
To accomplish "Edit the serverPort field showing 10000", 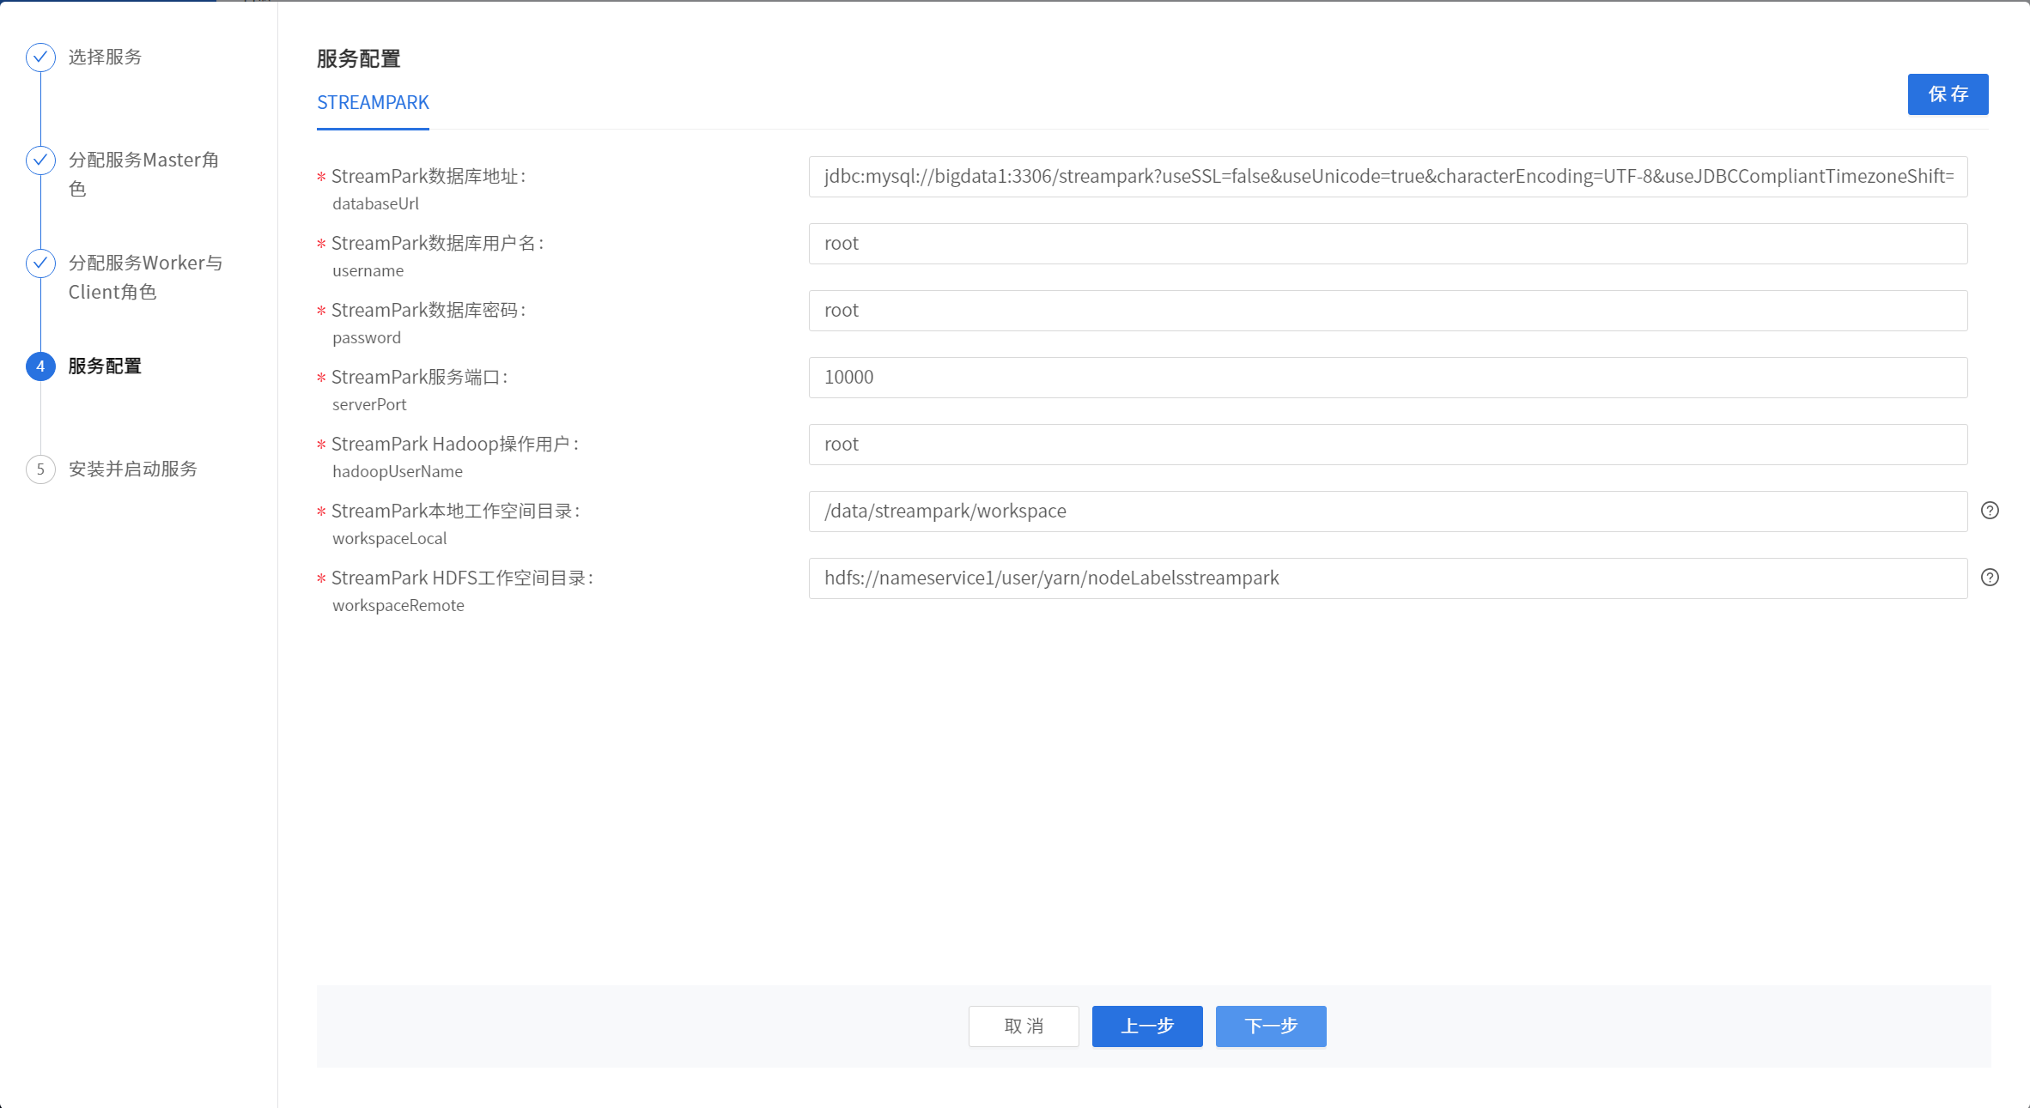I will click(1388, 378).
